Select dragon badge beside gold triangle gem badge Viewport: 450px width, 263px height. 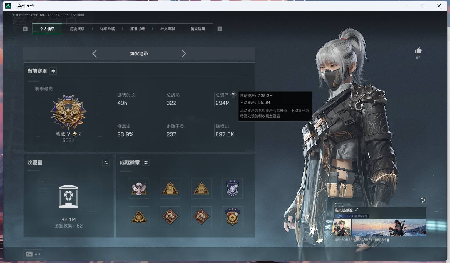(170, 217)
